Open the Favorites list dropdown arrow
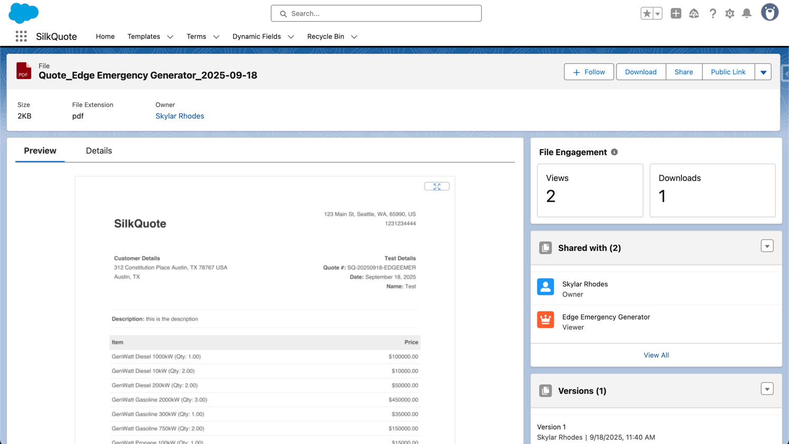Image resolution: width=789 pixels, height=444 pixels. 657,14
